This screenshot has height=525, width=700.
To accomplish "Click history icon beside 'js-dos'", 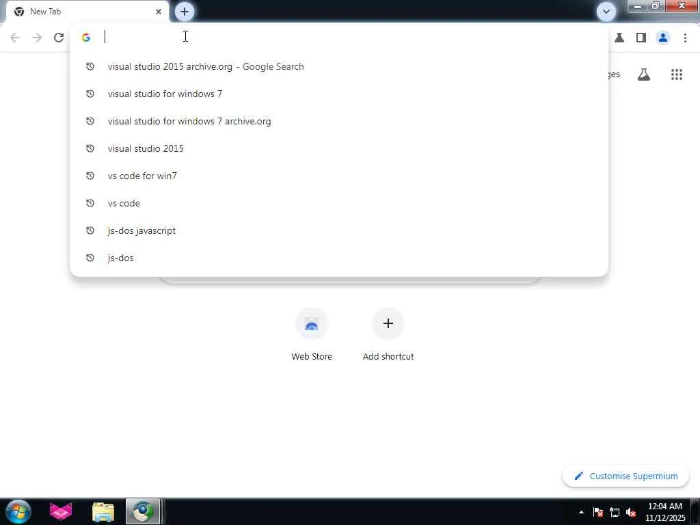I will coord(90,258).
